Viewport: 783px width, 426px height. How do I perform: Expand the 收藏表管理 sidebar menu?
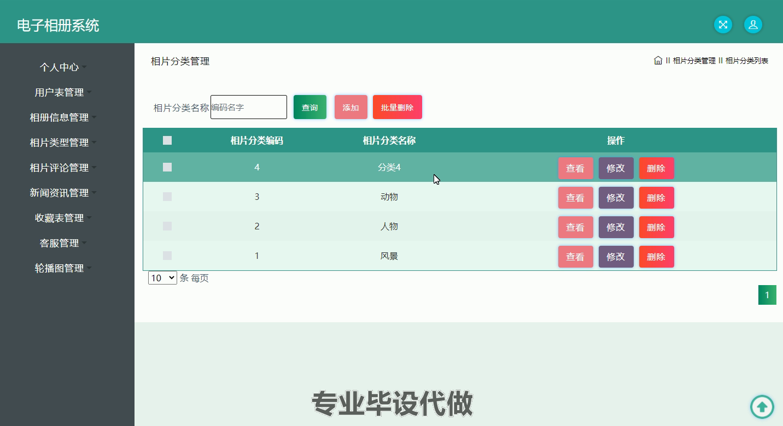click(x=63, y=218)
